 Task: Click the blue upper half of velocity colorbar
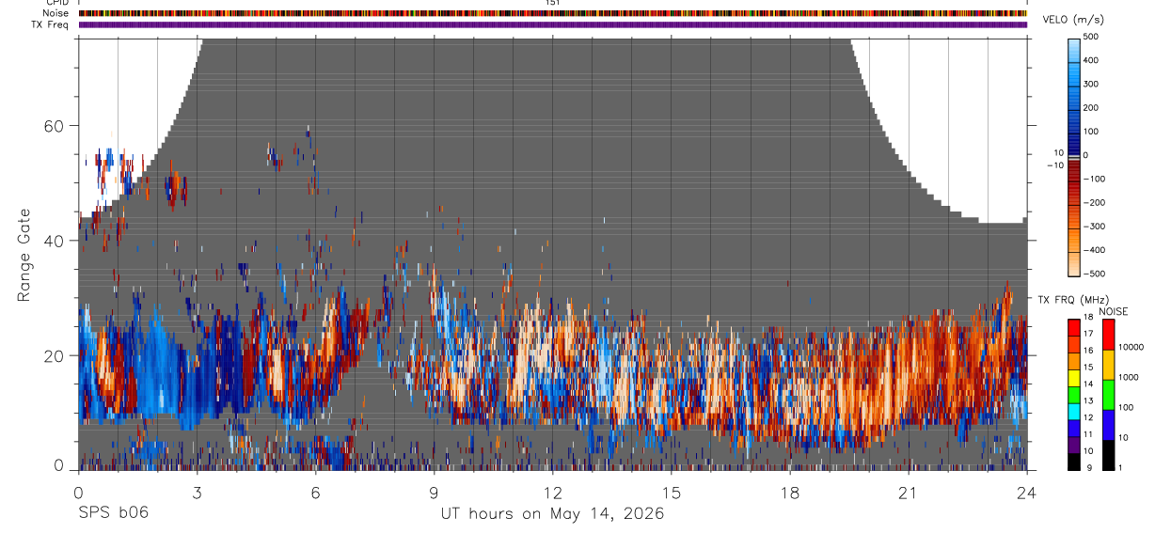[1074, 95]
